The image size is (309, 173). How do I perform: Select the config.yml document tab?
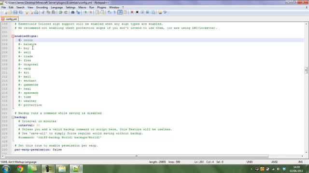tap(10, 19)
